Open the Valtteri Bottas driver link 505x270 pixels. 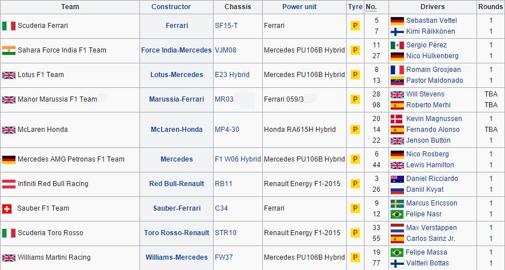pyautogui.click(x=427, y=263)
